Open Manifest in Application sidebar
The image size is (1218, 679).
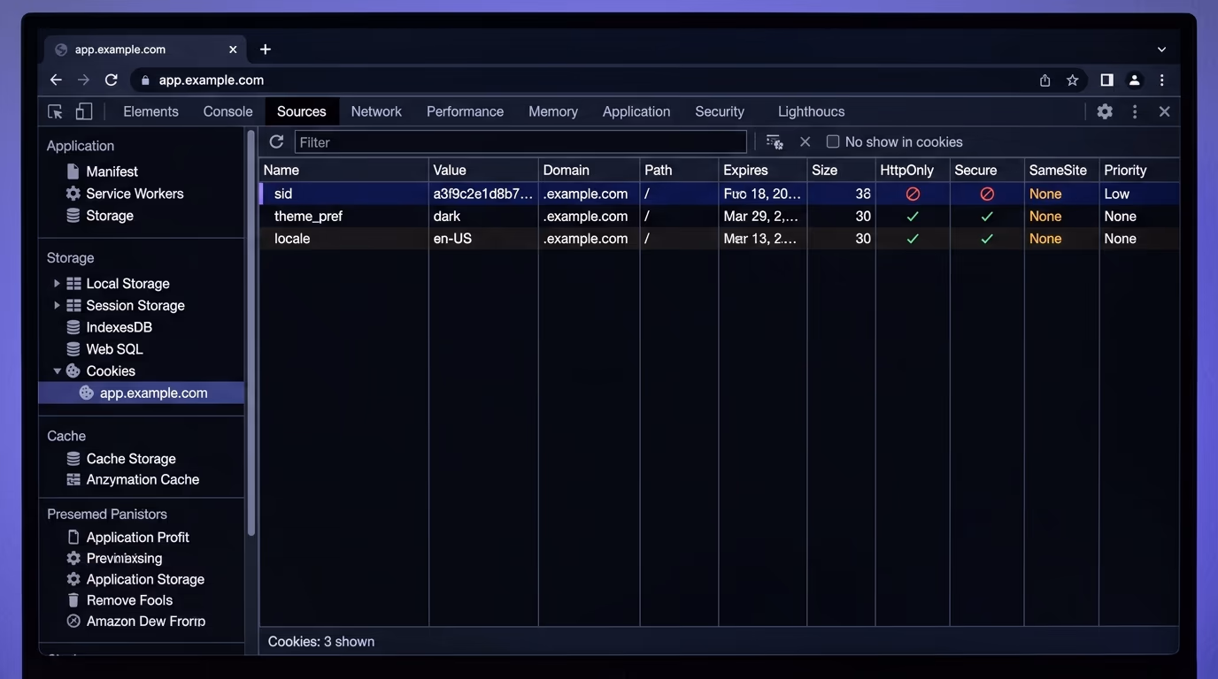[x=112, y=172]
